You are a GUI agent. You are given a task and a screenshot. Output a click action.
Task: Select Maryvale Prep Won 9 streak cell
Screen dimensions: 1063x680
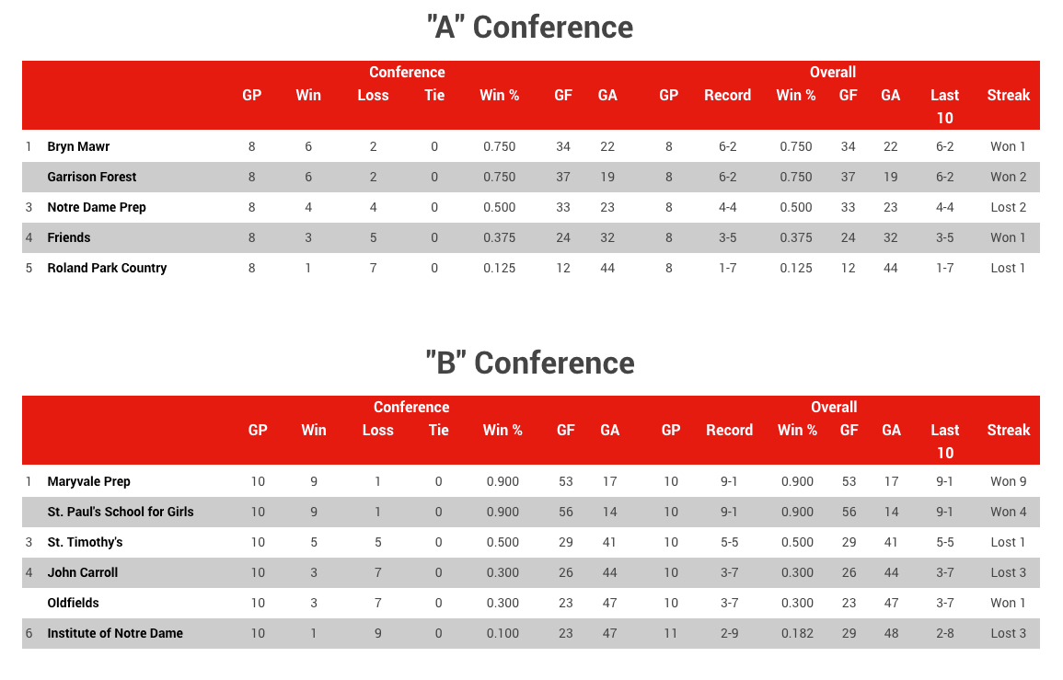pos(1008,481)
